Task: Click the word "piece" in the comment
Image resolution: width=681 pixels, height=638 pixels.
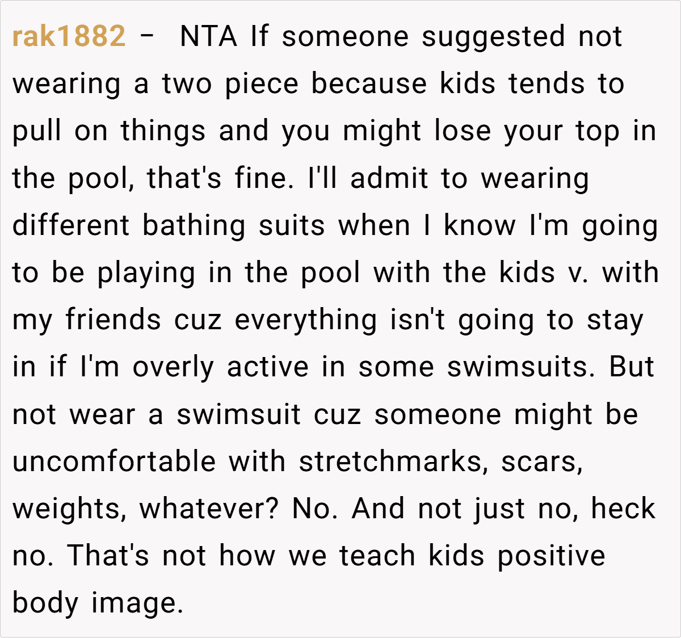Action: (262, 84)
